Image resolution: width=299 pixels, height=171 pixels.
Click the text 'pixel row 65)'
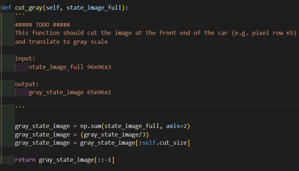274,33
